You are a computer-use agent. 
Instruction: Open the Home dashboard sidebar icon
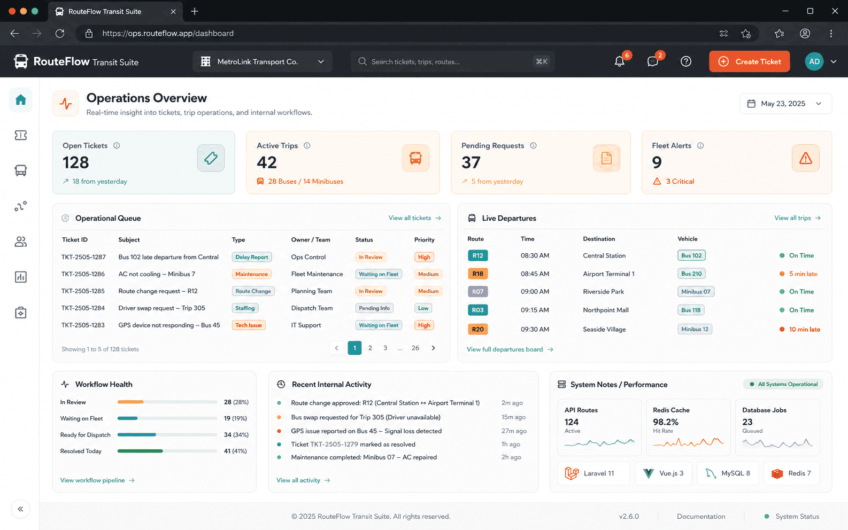(x=20, y=100)
